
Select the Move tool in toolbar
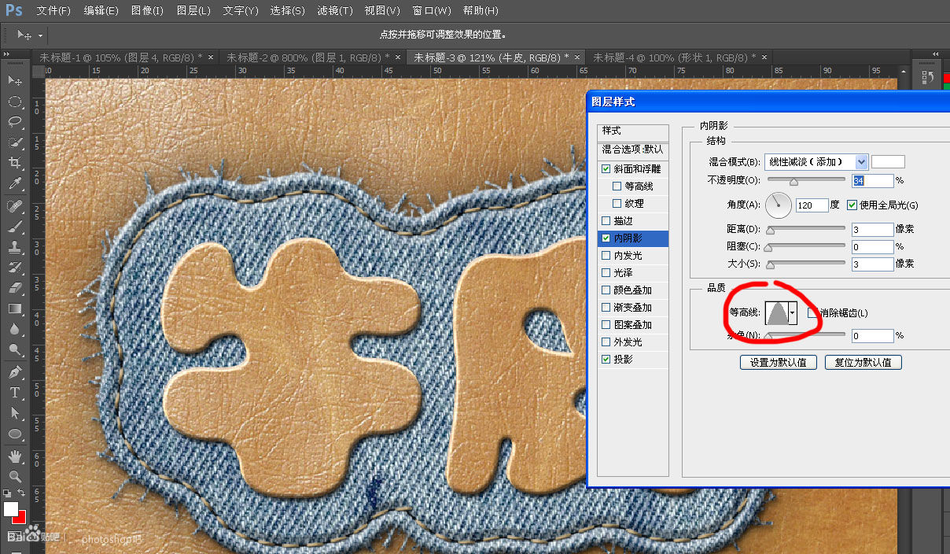[15, 80]
